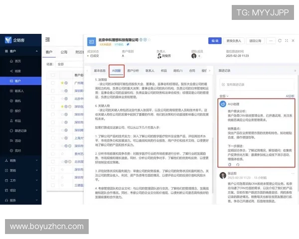Click regenerate icon under AI小助理 reply
The width and height of the screenshot is (299, 239).
click(x=238, y=164)
